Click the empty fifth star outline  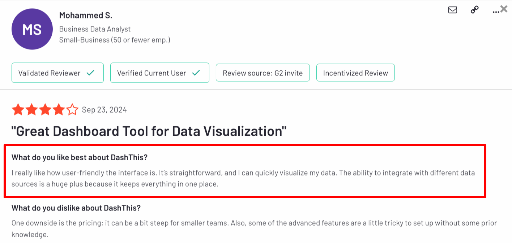pyautogui.click(x=72, y=109)
